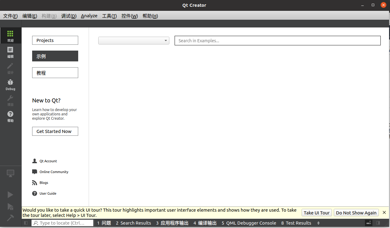
Task: Click the Build hammer icon
Action: coord(11,218)
